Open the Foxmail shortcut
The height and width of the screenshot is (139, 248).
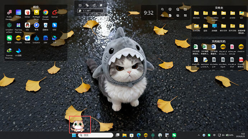(55, 14)
